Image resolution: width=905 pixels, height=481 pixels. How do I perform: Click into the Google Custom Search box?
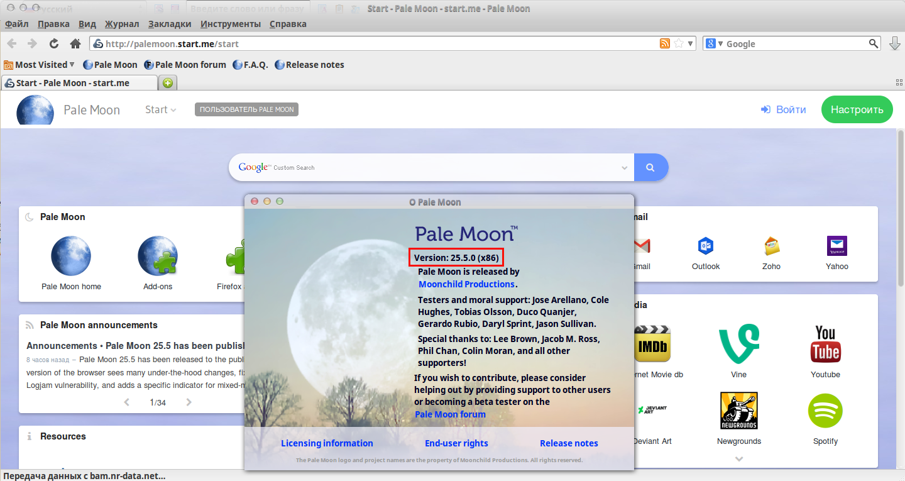click(x=431, y=168)
